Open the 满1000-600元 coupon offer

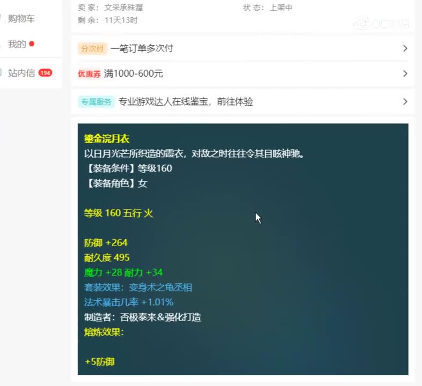point(134,73)
